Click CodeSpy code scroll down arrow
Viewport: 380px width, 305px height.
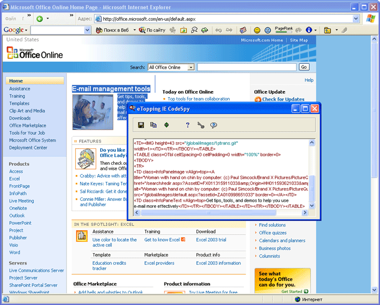[x=312, y=206]
